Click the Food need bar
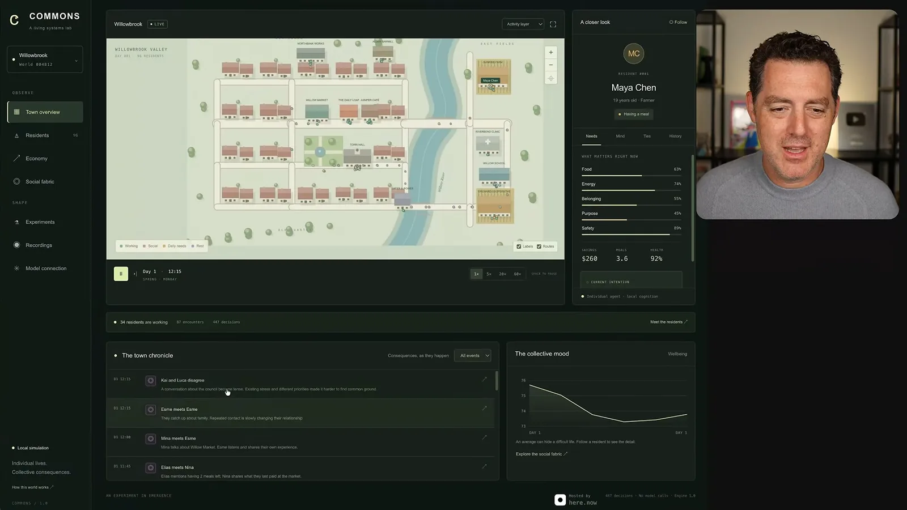907x510 pixels. (631, 176)
